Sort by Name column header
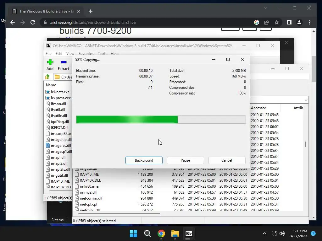 click(51, 85)
